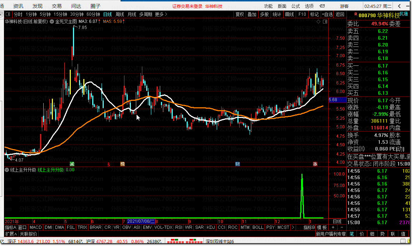413x246 pixels.
Task: Toggle the panel layout icon beside 分时
Action: [x=8, y=14]
